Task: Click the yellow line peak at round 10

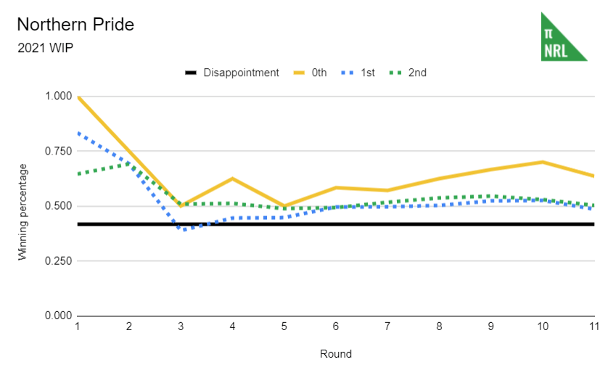Action: click(x=542, y=162)
